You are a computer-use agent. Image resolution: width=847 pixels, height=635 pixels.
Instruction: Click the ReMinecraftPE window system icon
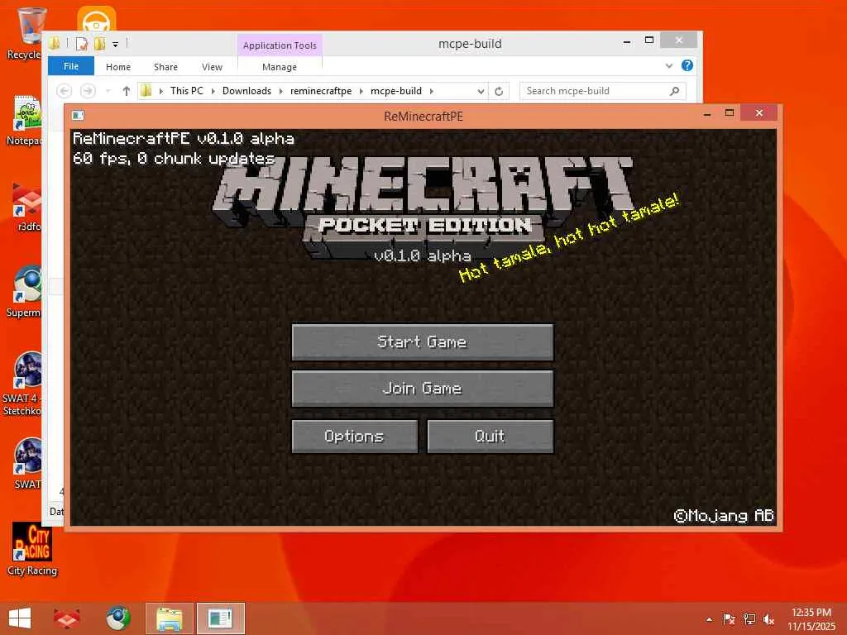pos(79,115)
